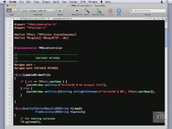Viewport: 172px width, 129px height.
Task: Open the Action gear dropdown
Action: click(x=60, y=11)
